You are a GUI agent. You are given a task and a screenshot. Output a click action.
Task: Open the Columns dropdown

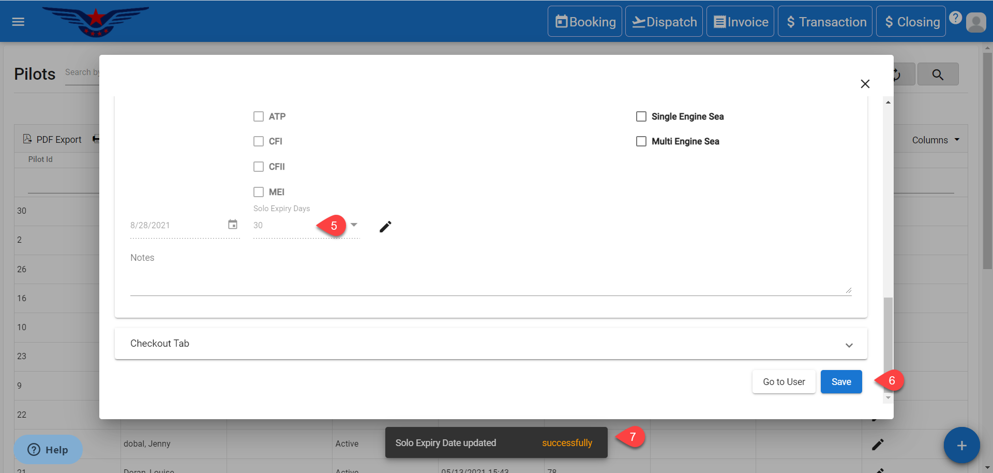point(935,140)
